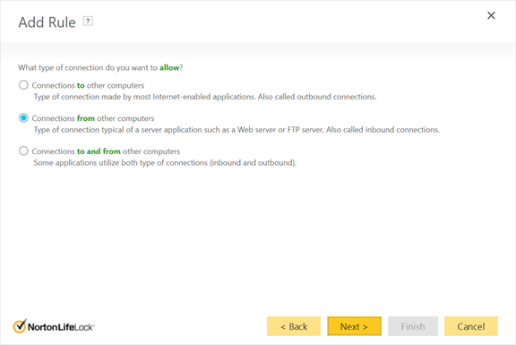Click 'Some applications utilize both type' description
Screen dimensions: 516x345
pyautogui.click(x=165, y=162)
